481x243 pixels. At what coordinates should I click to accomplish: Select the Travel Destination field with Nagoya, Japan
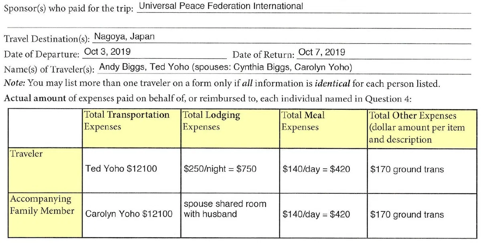[x=282, y=37]
